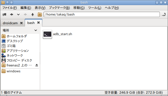168x96 pixels.
Task: Click the title bar shade button
Action: pos(7,3)
